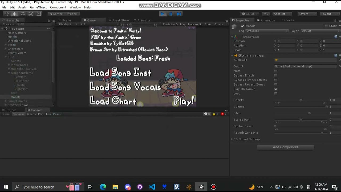Image resolution: width=341 pixels, height=192 pixels.
Task: Enable the Bypass Effects checkbox
Action: pyautogui.click(x=276, y=75)
